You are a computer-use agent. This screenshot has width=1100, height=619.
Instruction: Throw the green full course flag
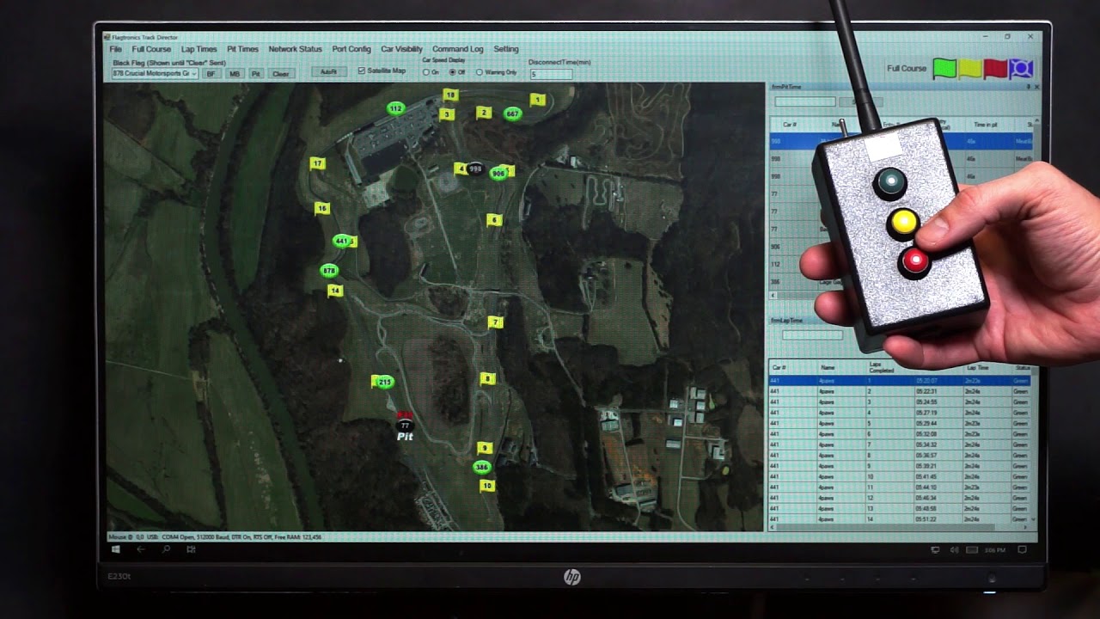click(944, 68)
